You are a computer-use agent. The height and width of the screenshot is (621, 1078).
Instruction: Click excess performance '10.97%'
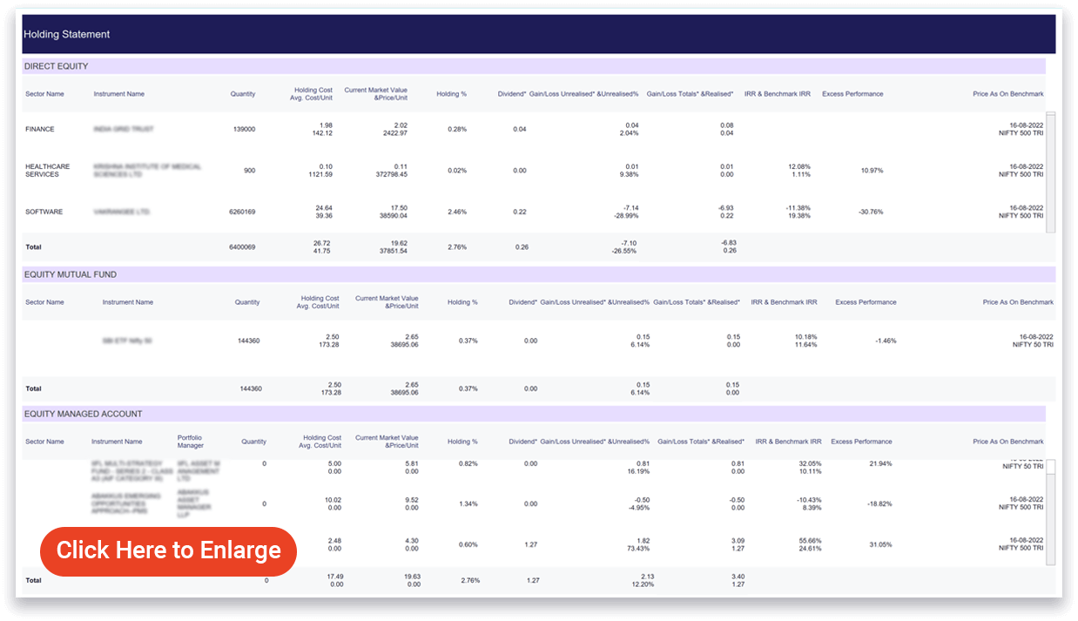872,171
